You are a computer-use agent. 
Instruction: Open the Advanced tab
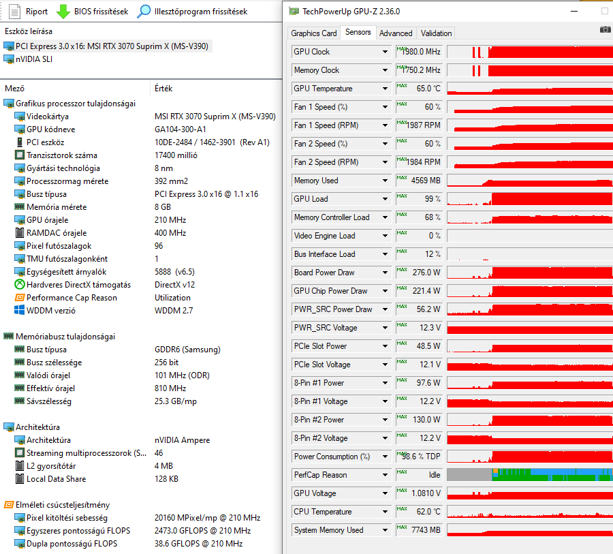click(x=396, y=33)
